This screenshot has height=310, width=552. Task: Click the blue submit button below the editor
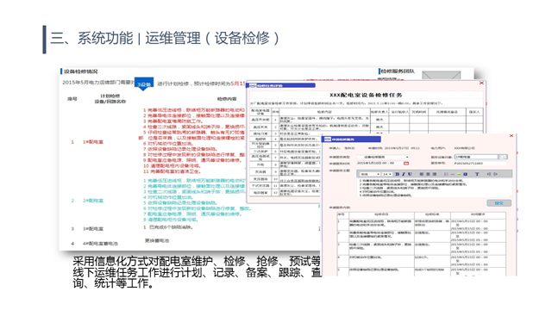499,203
